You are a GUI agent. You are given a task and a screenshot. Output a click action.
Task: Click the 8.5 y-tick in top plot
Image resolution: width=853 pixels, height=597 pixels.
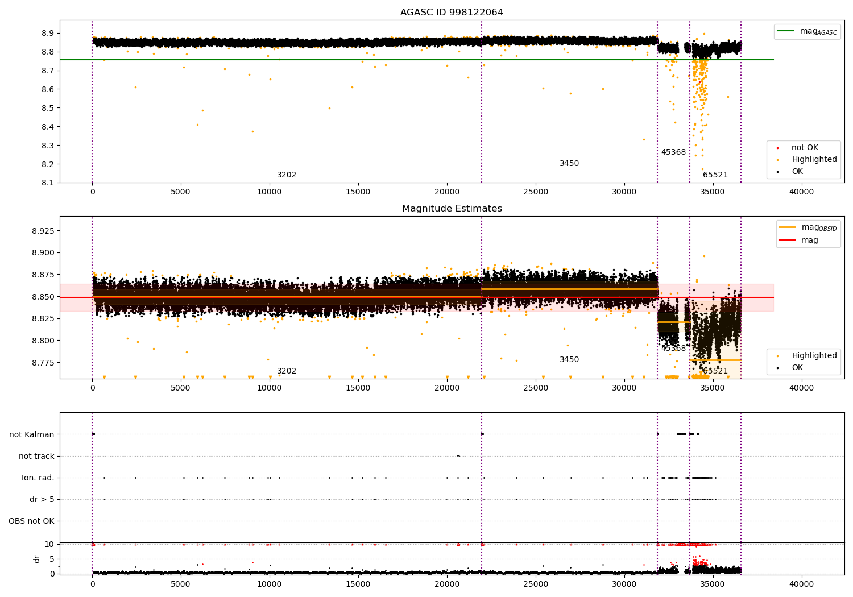[x=48, y=109]
